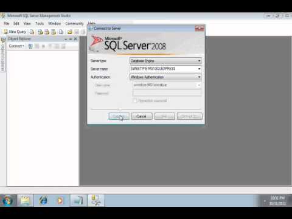The height and width of the screenshot is (219, 292).
Task: Open Windows Media Player from the taskbar
Action: coord(60,200)
